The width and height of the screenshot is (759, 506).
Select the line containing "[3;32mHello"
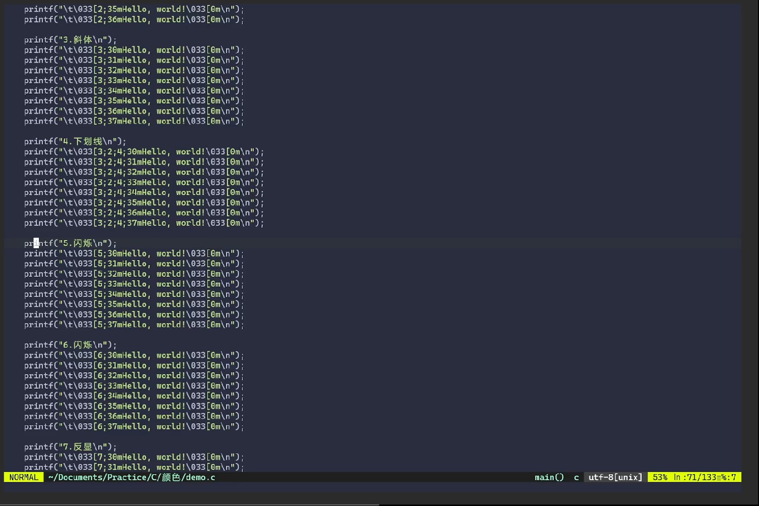click(x=134, y=70)
